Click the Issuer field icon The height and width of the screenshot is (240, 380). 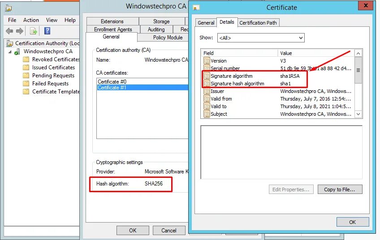[207, 91]
